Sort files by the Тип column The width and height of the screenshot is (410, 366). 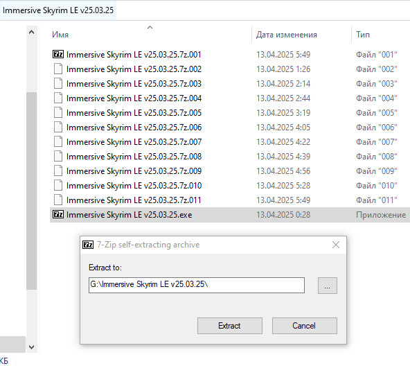point(363,35)
